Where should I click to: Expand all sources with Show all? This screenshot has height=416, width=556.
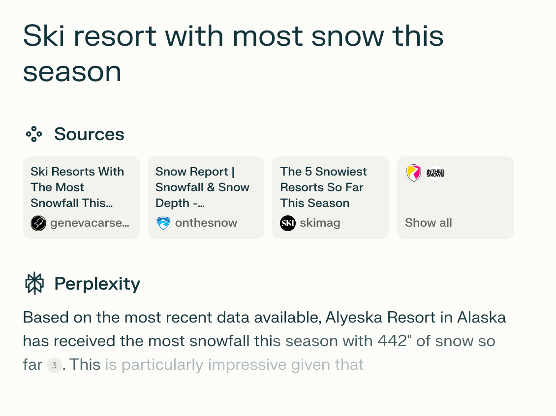[x=429, y=223]
